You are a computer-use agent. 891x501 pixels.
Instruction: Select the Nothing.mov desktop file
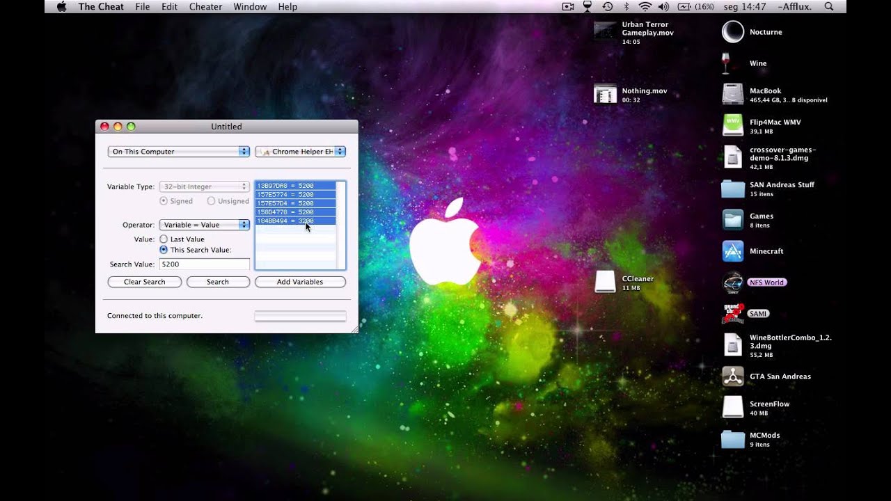tap(605, 94)
